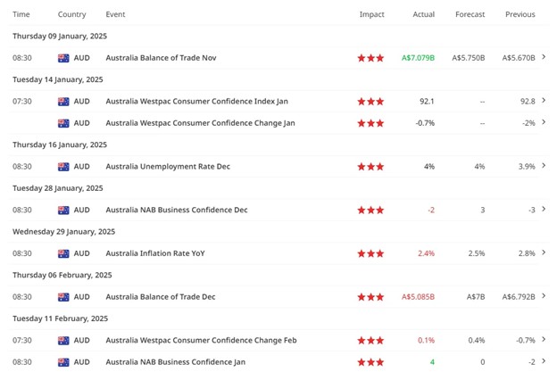The height and width of the screenshot is (372, 557).
Task: Click the Country column header
Action: (x=71, y=14)
